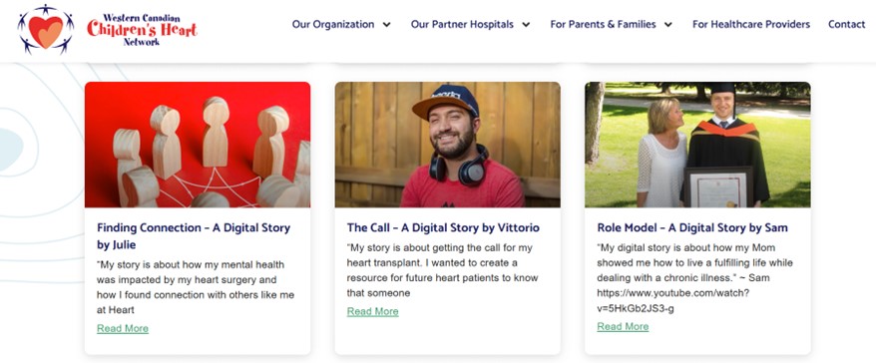Click the heart logo icon
The height and width of the screenshot is (363, 876).
point(46,29)
